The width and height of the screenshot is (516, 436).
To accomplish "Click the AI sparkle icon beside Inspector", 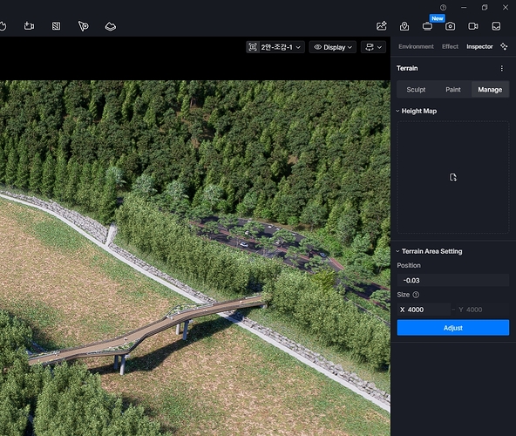I will pos(504,46).
